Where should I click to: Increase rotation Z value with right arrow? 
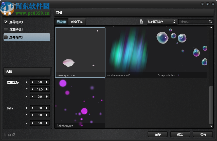(47, 123)
